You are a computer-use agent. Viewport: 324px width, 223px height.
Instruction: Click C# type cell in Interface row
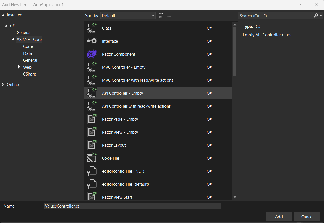point(209,41)
